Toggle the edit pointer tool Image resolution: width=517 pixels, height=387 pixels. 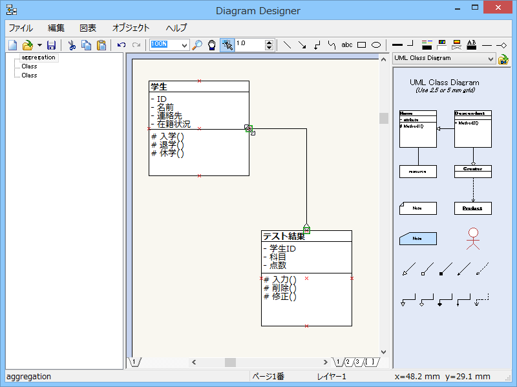coord(227,45)
